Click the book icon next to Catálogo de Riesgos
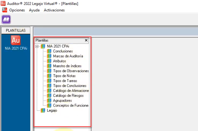This screenshot has width=198, height=131. coord(49,96)
